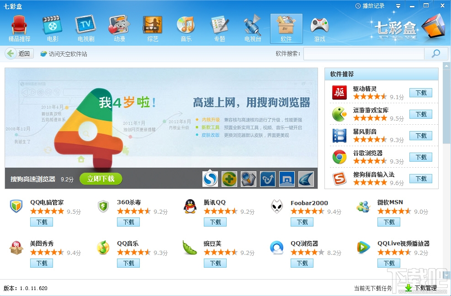
Task: Open the 电视台 channel tab
Action: pyautogui.click(x=253, y=29)
